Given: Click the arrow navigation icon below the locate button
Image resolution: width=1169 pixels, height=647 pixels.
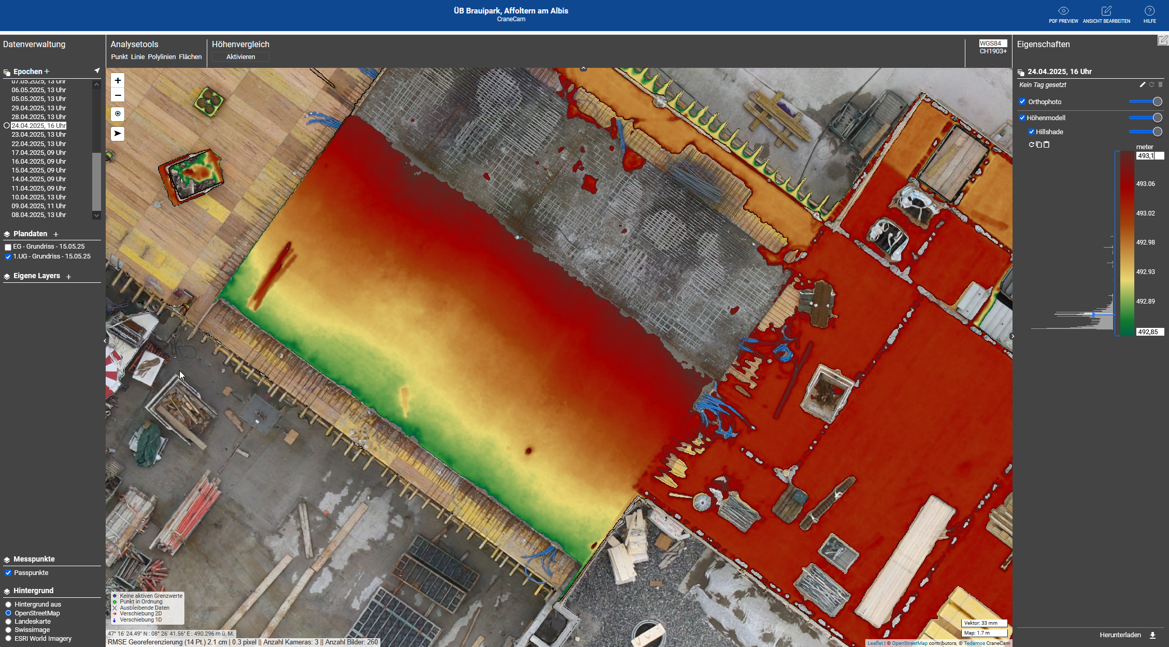Looking at the screenshot, I should click(x=118, y=134).
